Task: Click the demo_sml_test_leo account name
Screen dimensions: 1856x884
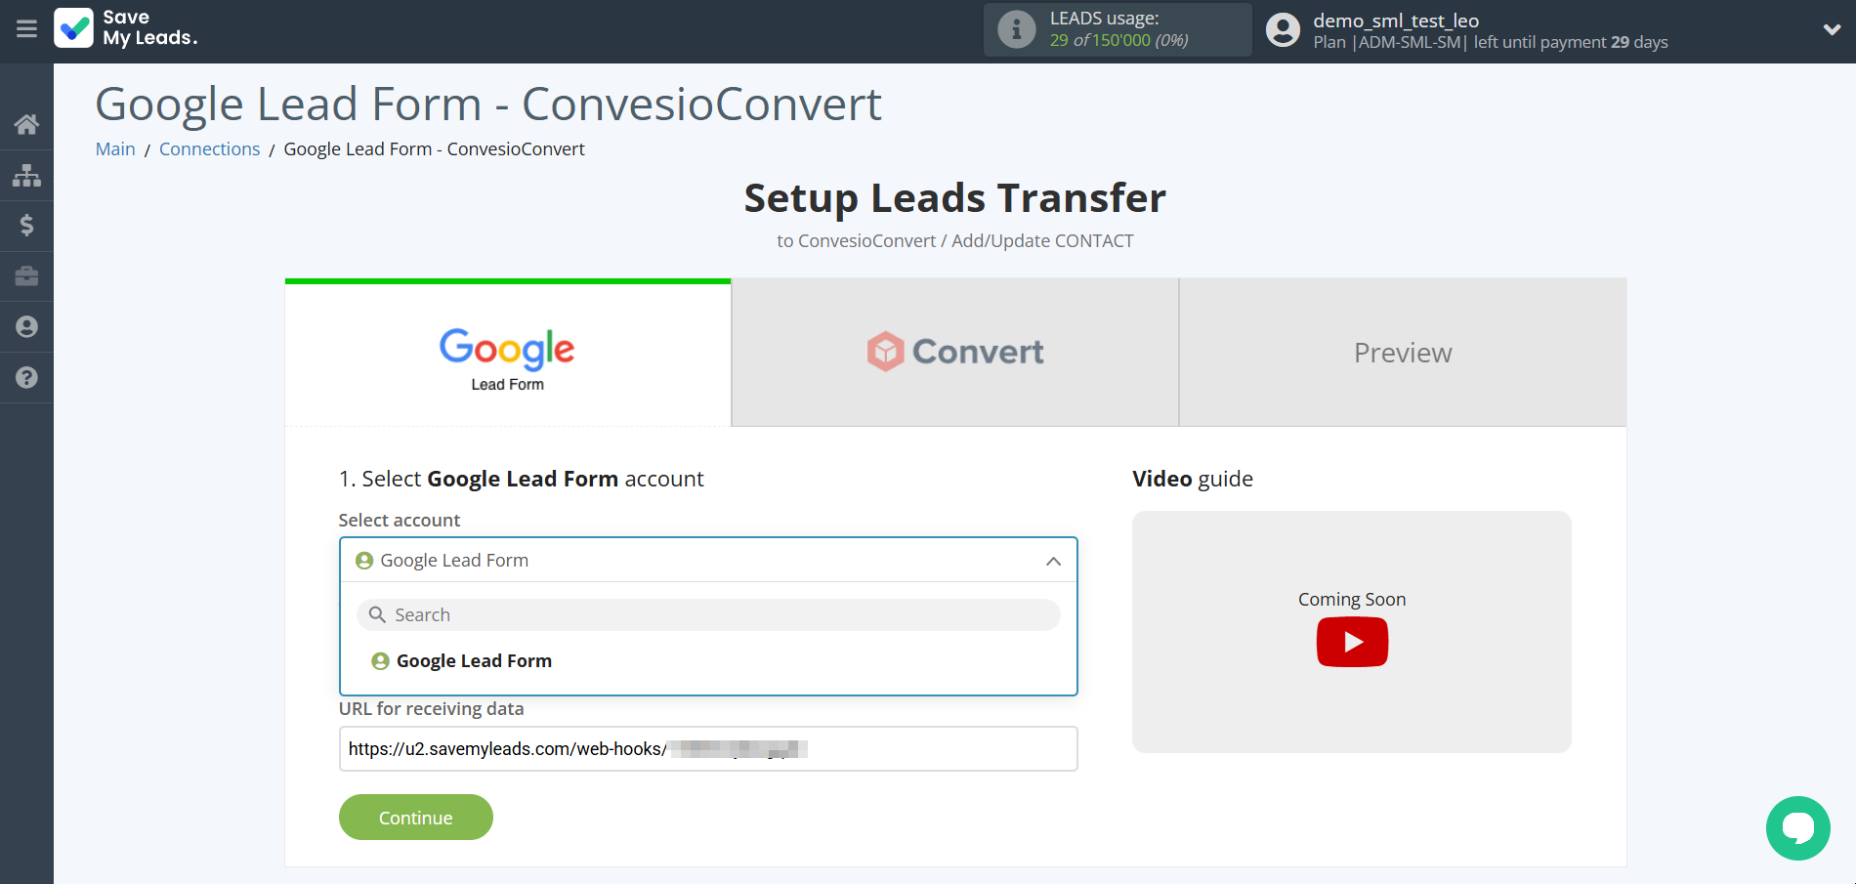Action: coord(1396,21)
